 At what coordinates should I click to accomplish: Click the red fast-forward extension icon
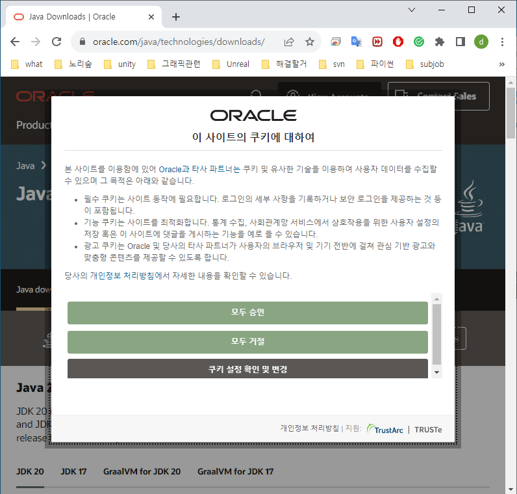[377, 42]
